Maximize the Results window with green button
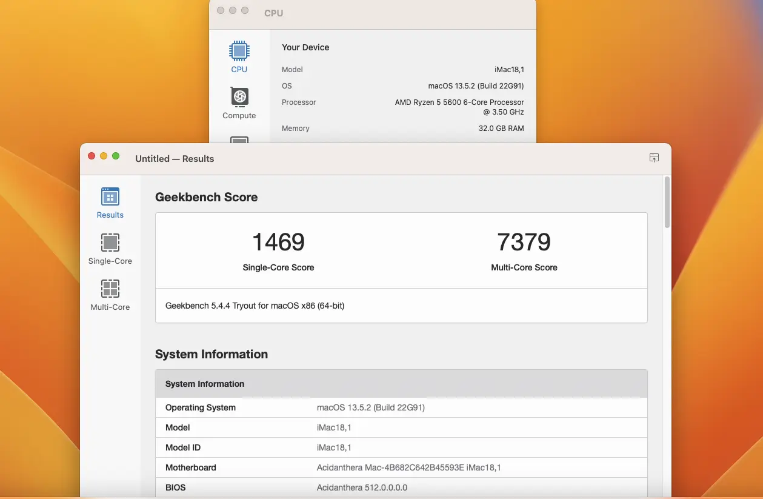 pyautogui.click(x=116, y=156)
